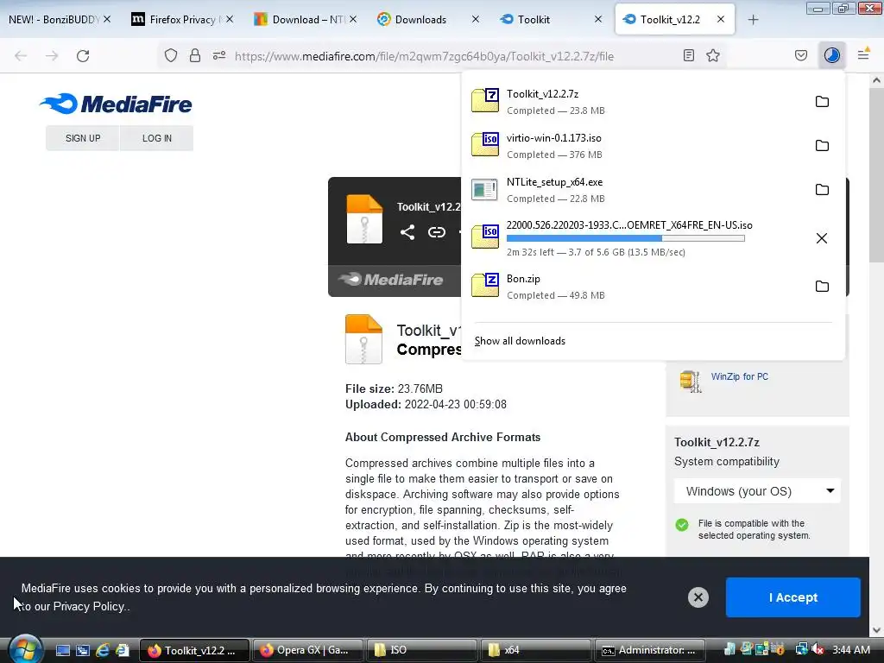The width and height of the screenshot is (884, 663).
Task: Click the I Accept cookies button
Action: 792,597
